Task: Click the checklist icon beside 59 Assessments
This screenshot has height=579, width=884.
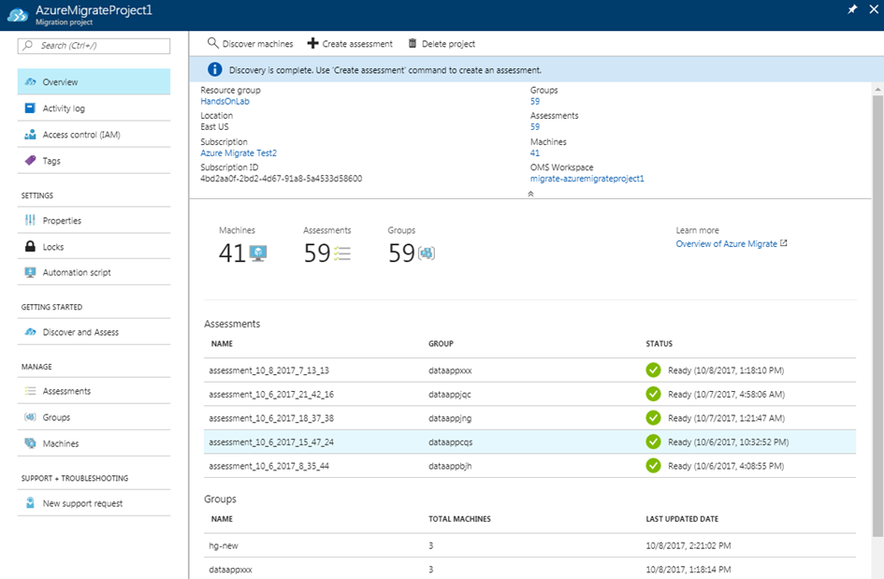Action: (x=341, y=253)
